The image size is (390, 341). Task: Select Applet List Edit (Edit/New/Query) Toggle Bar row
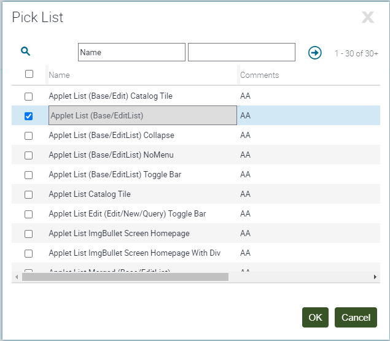[x=127, y=214]
